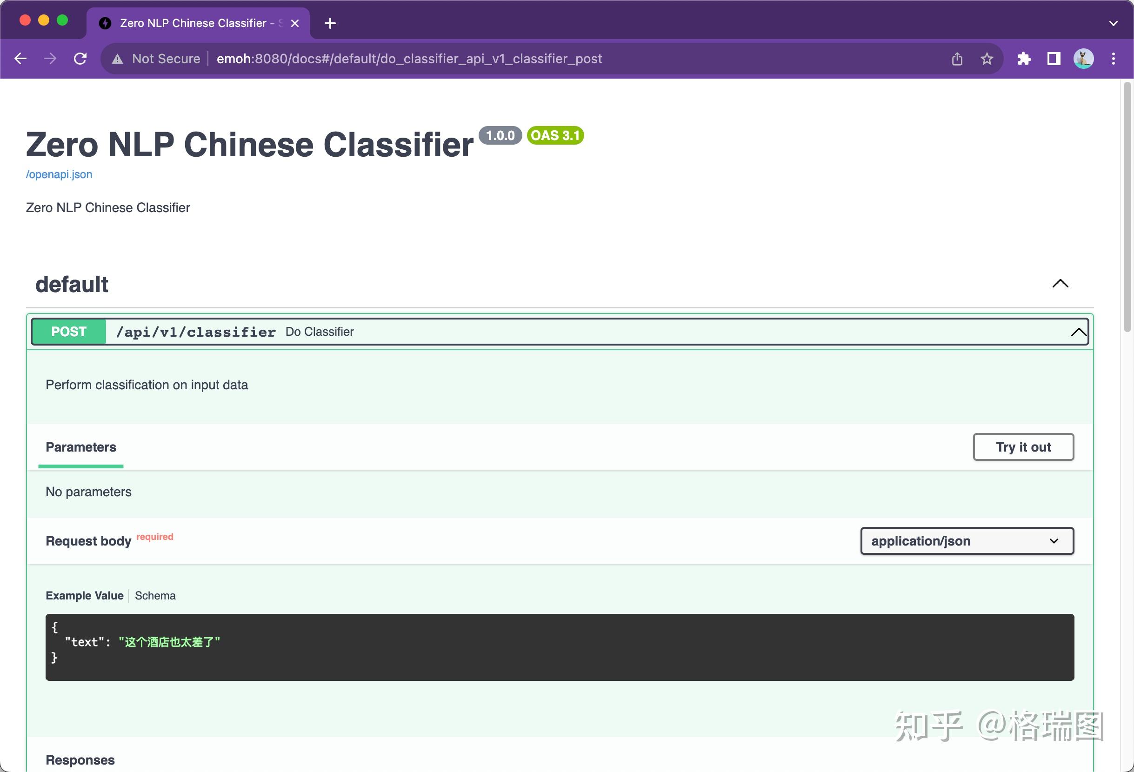Bookmark this page with the star icon
1134x772 pixels.
click(x=987, y=59)
